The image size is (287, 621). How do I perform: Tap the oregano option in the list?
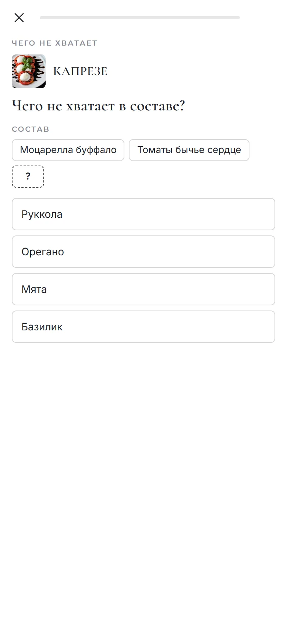coord(143,252)
